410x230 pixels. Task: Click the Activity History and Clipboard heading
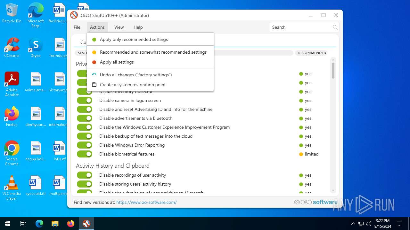[x=113, y=165]
